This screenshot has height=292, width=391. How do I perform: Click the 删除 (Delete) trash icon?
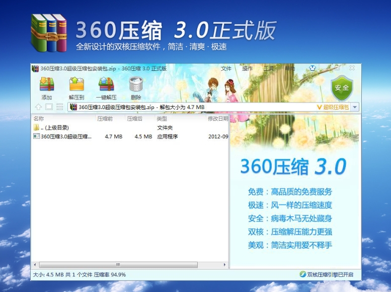tap(136, 84)
